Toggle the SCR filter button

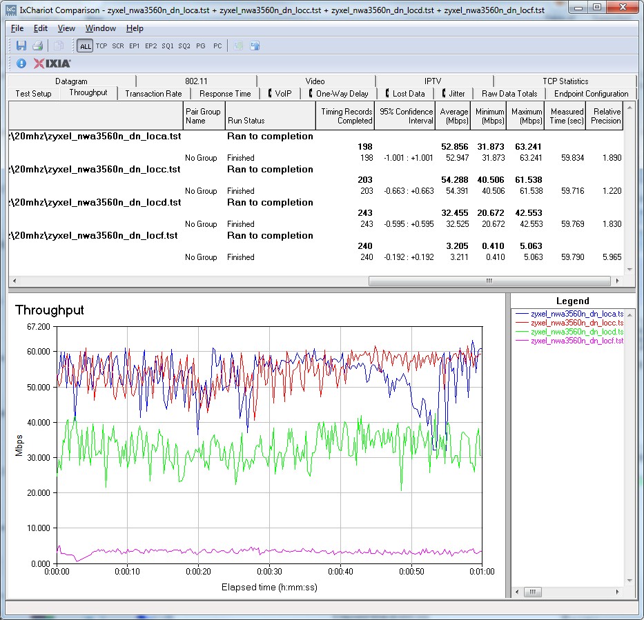pyautogui.click(x=118, y=46)
